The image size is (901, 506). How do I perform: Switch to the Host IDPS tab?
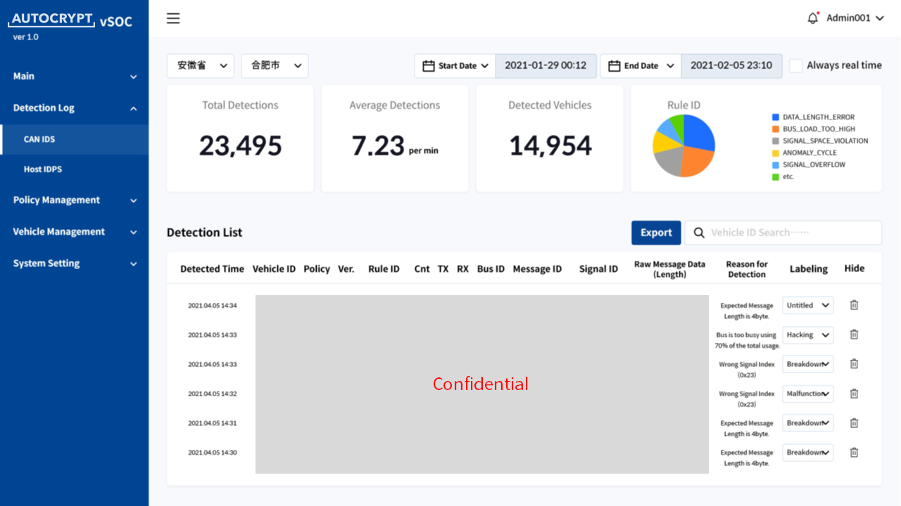[x=73, y=169]
